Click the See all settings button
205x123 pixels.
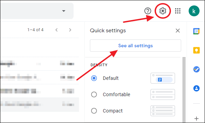[x=136, y=46]
